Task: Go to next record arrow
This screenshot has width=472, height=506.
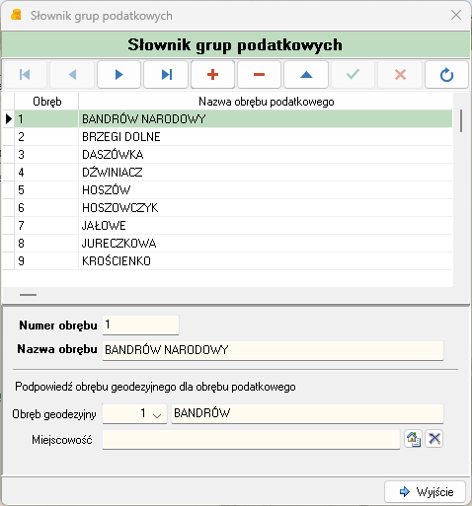Action: [118, 75]
